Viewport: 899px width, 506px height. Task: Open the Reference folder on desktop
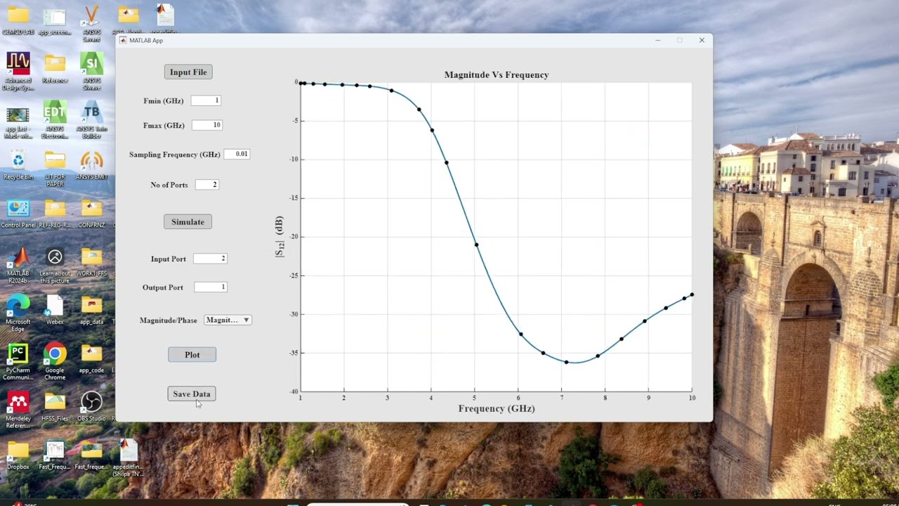tap(55, 68)
